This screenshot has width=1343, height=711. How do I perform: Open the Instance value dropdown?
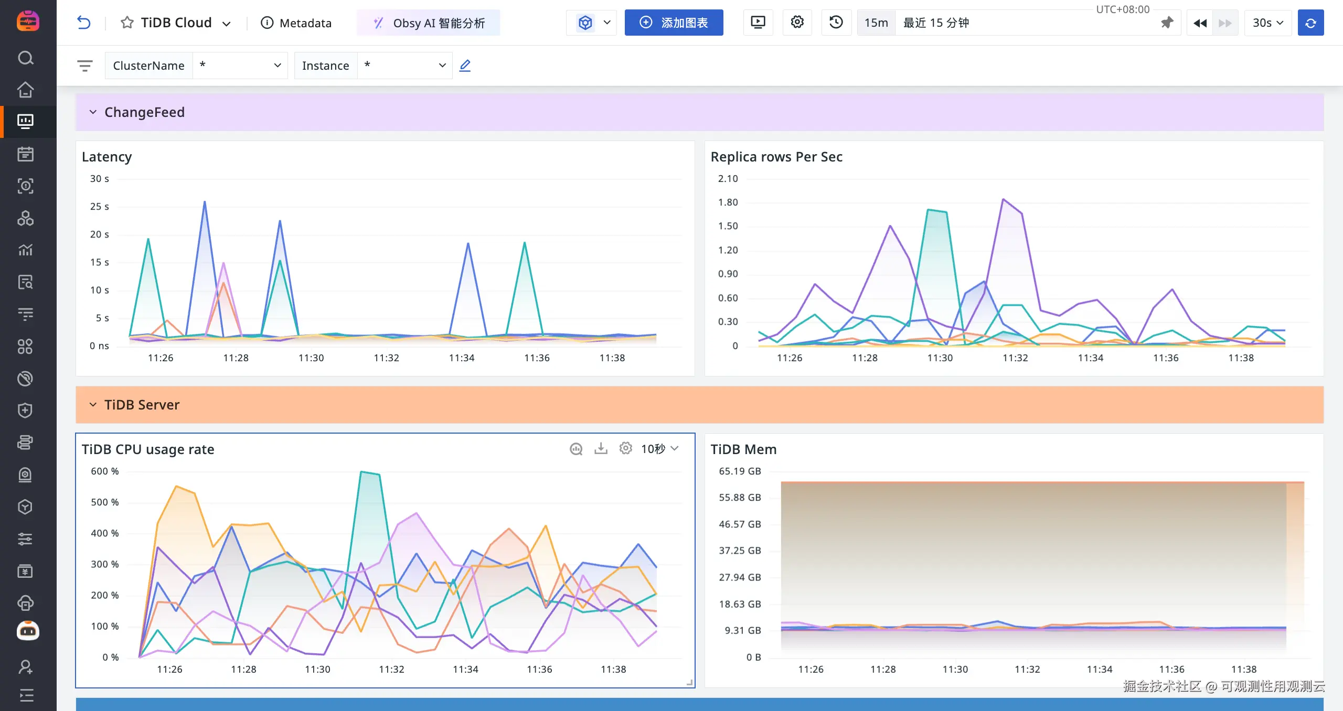(x=405, y=66)
